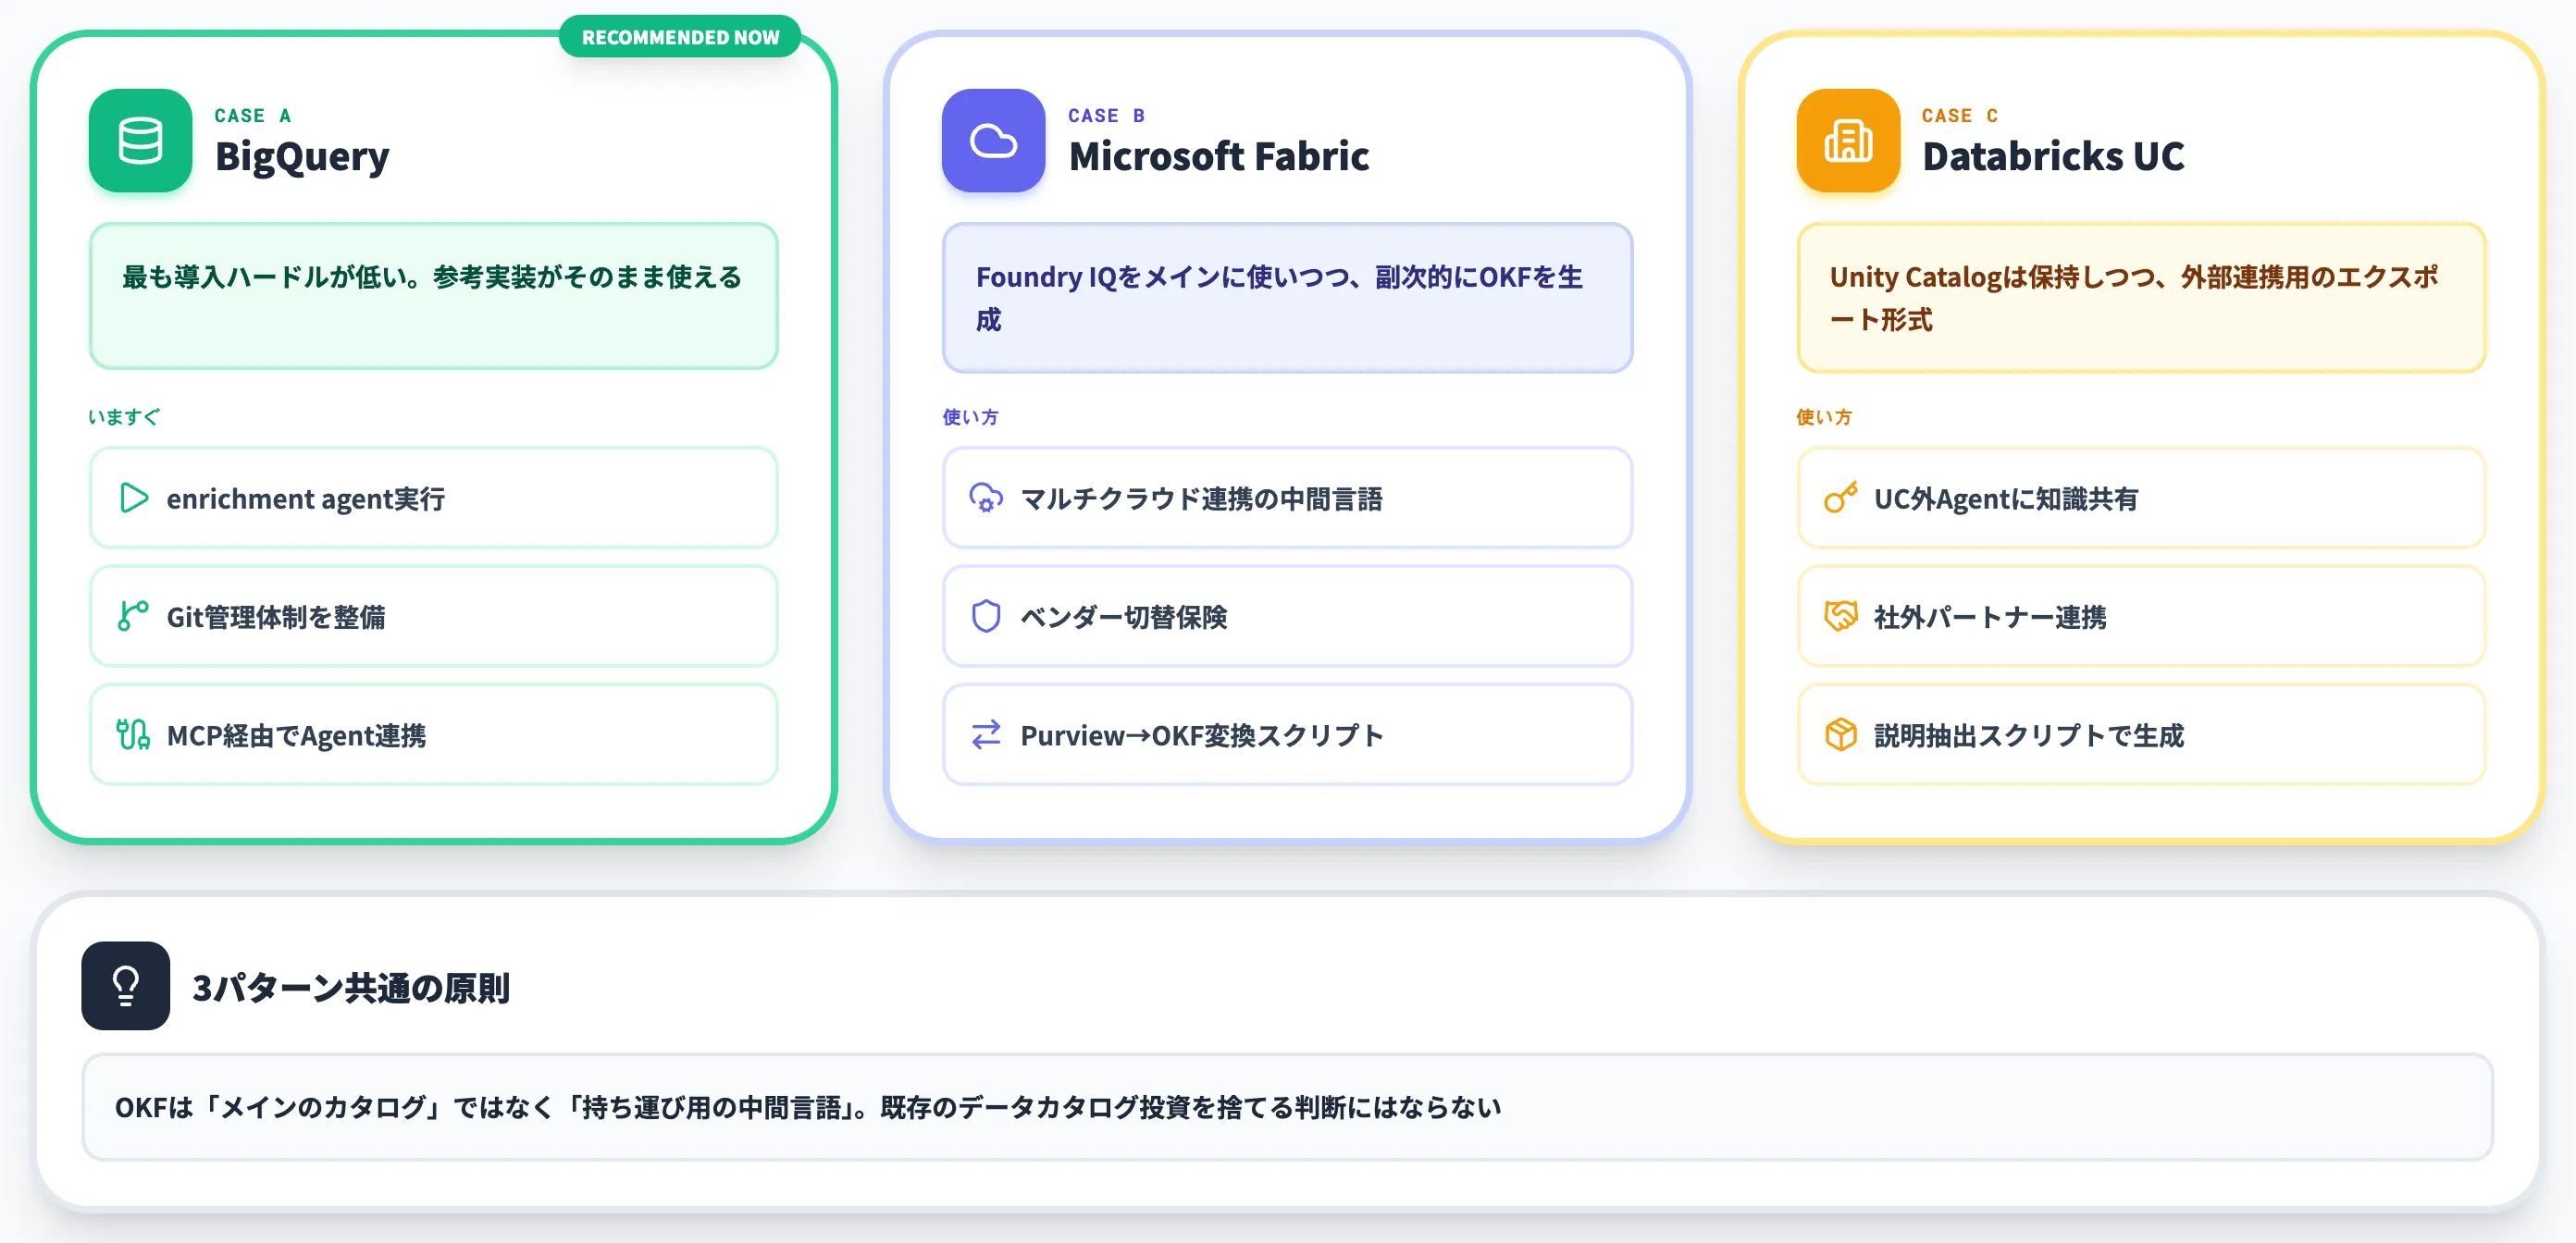The image size is (2576, 1243).
Task: Click the RECOMMENDED NOW badge
Action: [680, 37]
